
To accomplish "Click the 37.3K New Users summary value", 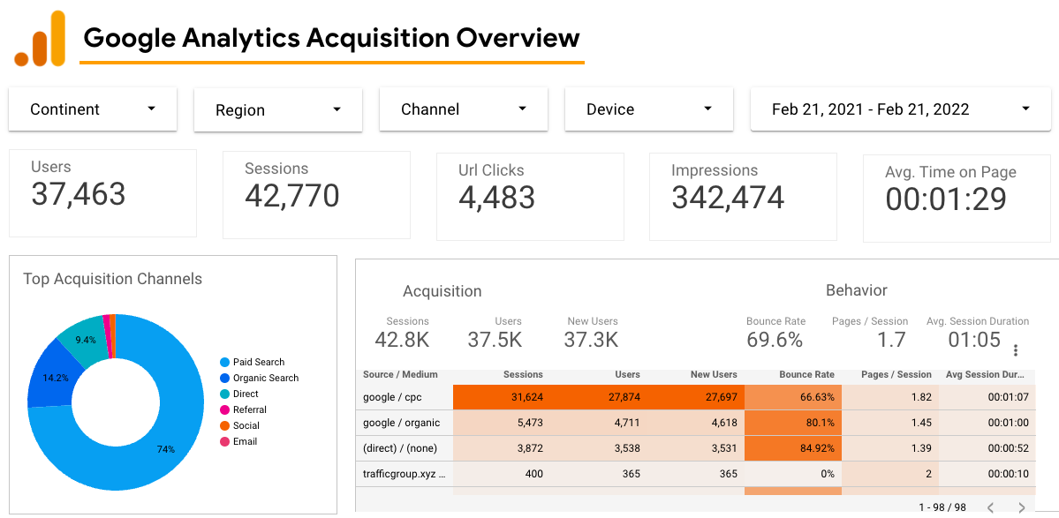I will coord(591,340).
